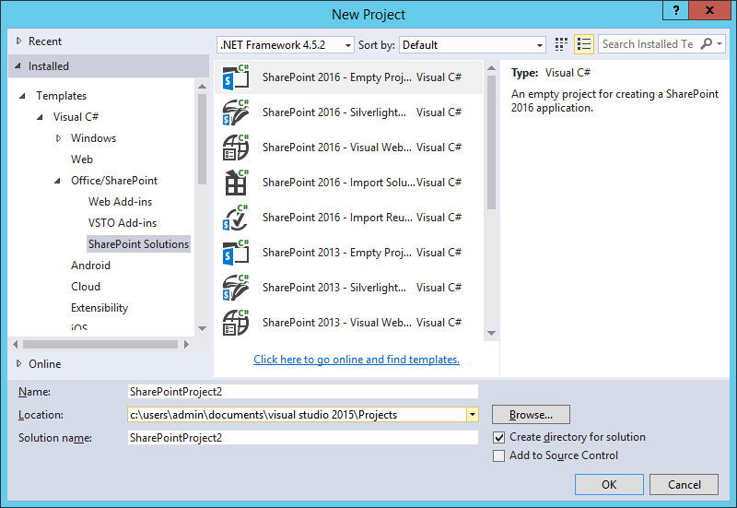Click the SharePoint 2013 Visual Web Part icon
Screen dimensions: 737x508
coord(236,323)
